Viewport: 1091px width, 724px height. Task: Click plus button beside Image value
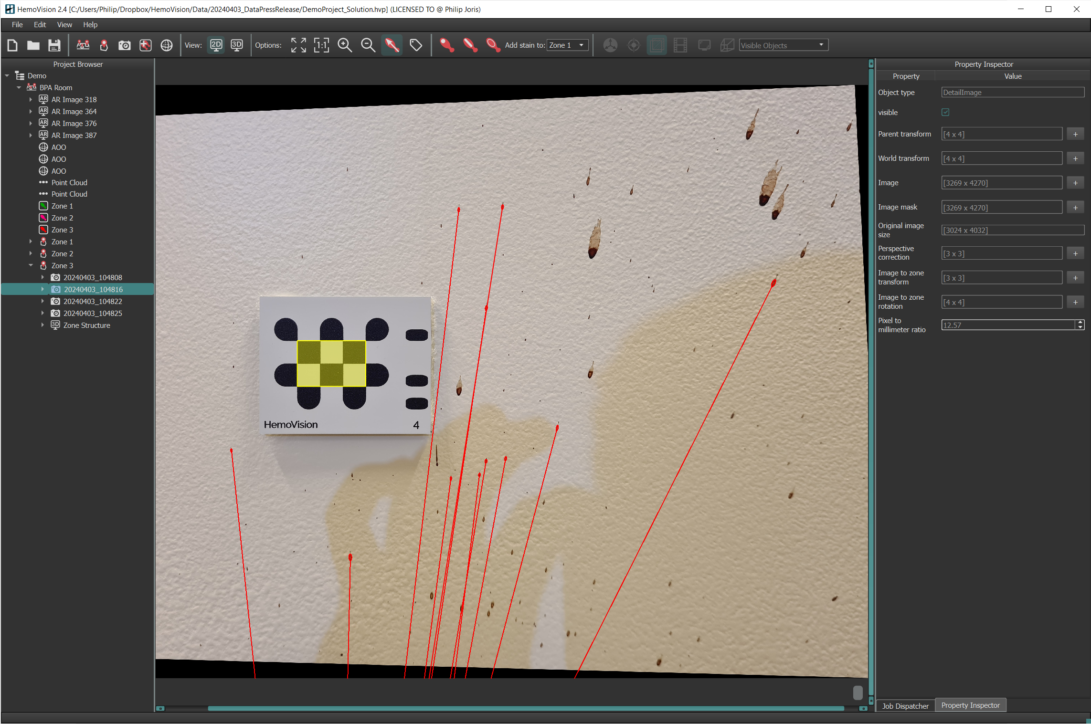click(1075, 183)
